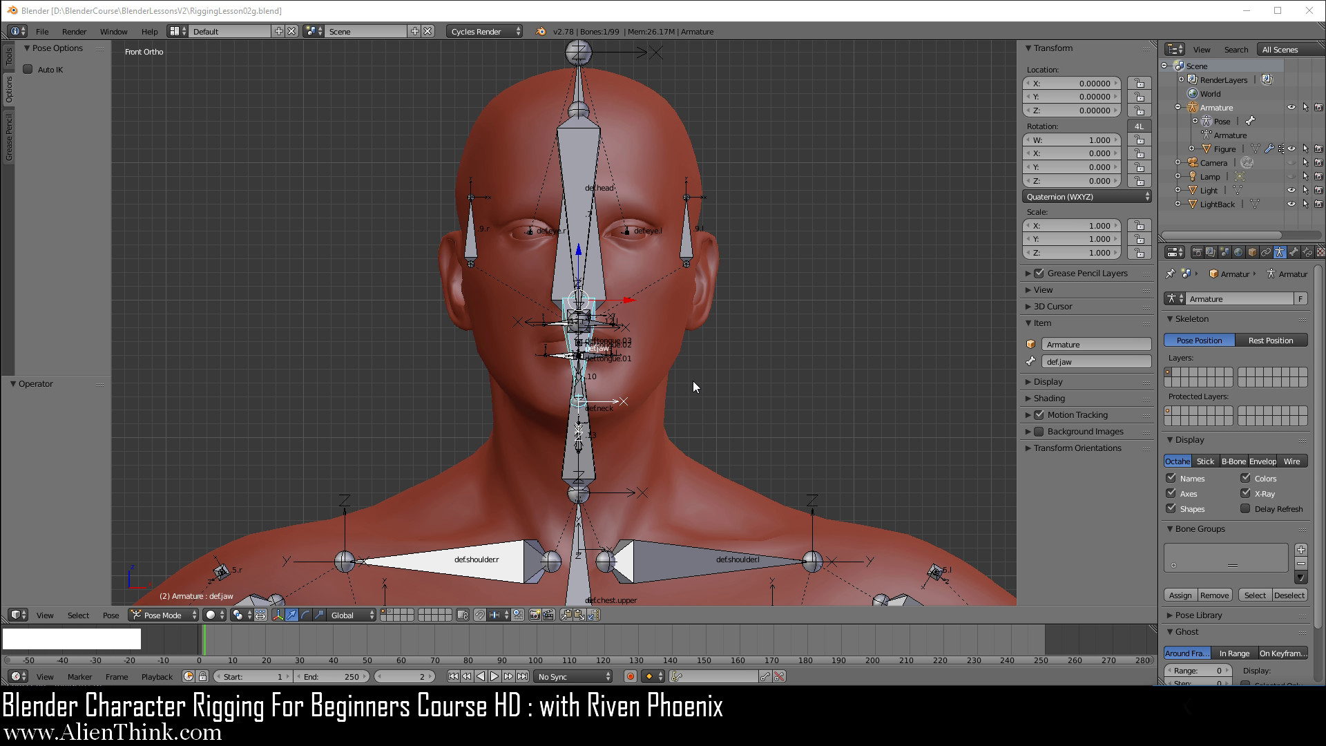Open the Pose Mode selector dropdown

coord(164,615)
